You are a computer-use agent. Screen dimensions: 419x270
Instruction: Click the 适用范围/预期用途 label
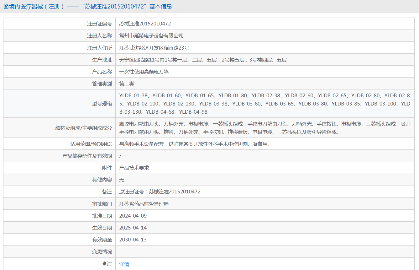[91, 144]
